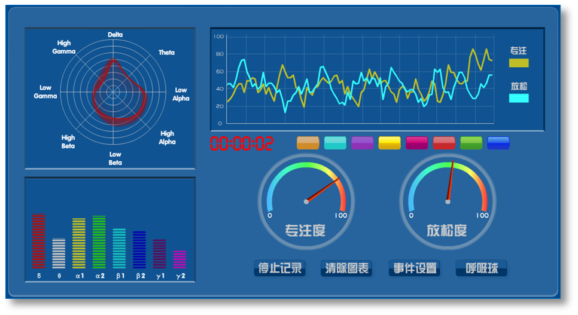Screen dimensions: 578x315
Task: Launch the 呼吸球 breathing ball
Action: pos(482,268)
